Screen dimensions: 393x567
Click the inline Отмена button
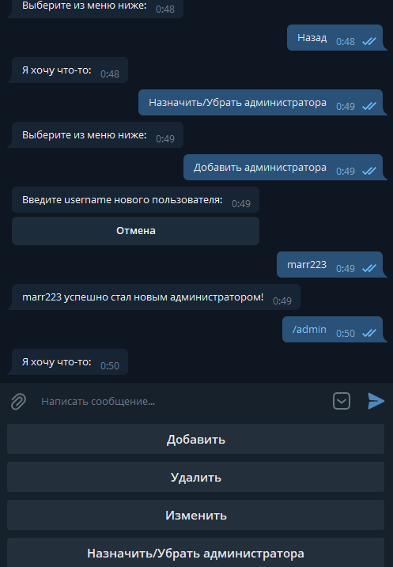(x=135, y=231)
